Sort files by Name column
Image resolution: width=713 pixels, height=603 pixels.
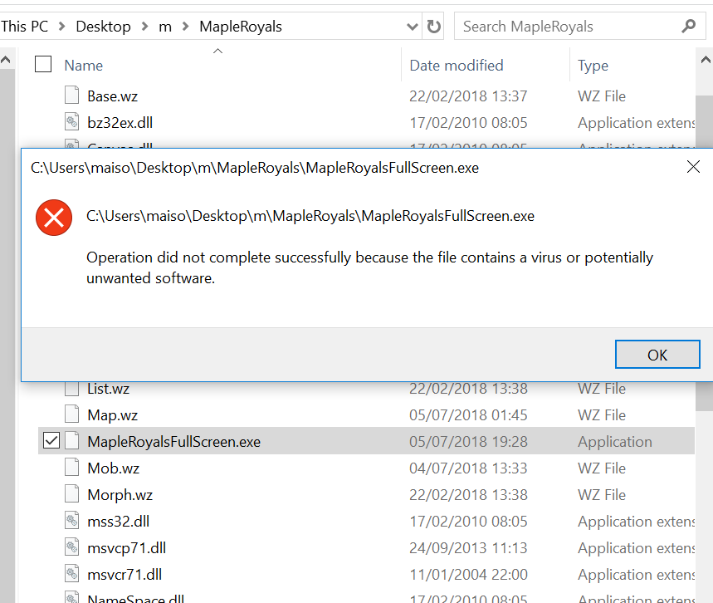pos(84,66)
